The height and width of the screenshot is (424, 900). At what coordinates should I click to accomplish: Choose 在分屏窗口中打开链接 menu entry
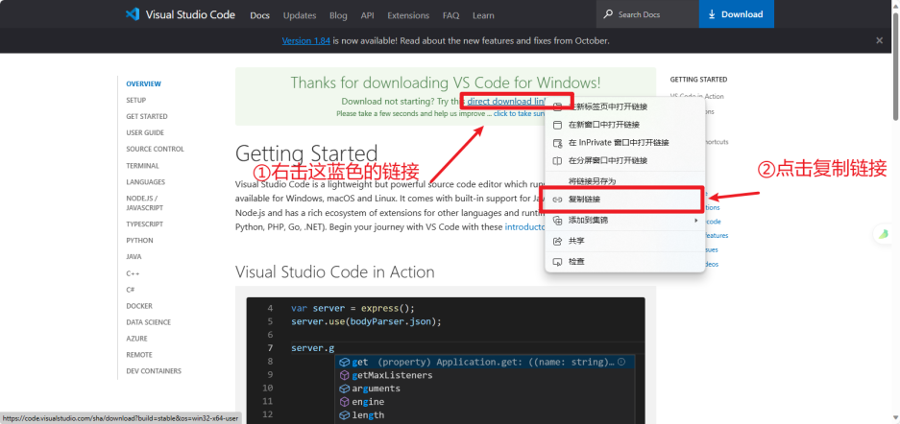click(x=624, y=160)
